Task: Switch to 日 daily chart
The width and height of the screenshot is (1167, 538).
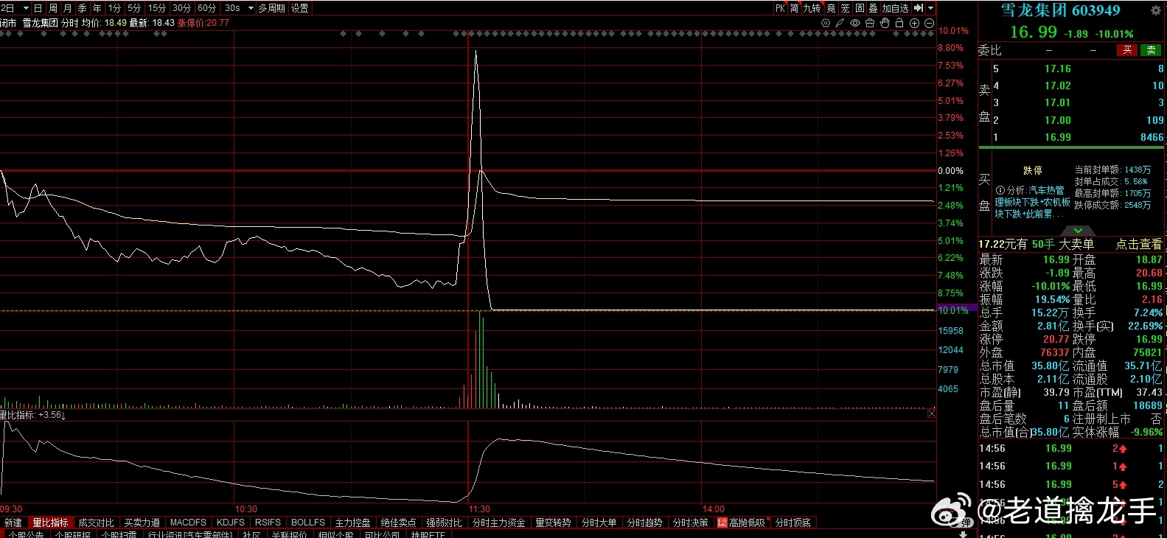Action: point(38,8)
